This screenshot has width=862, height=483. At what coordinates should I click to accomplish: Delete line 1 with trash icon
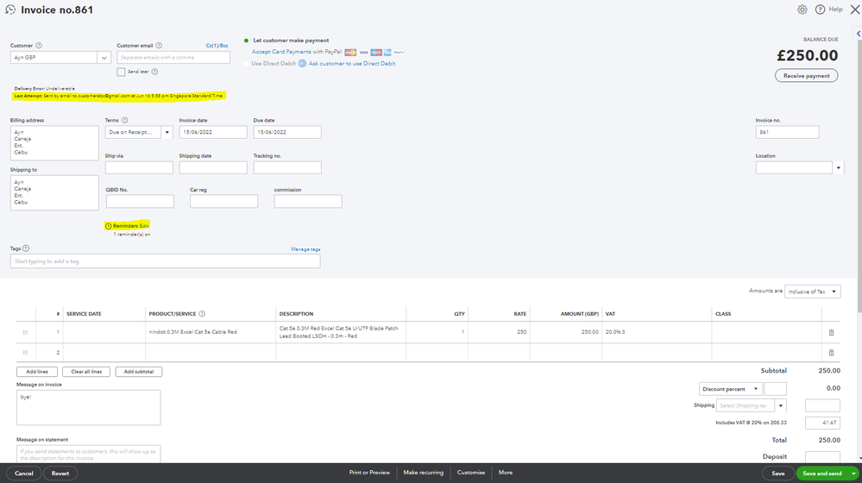[x=831, y=332]
